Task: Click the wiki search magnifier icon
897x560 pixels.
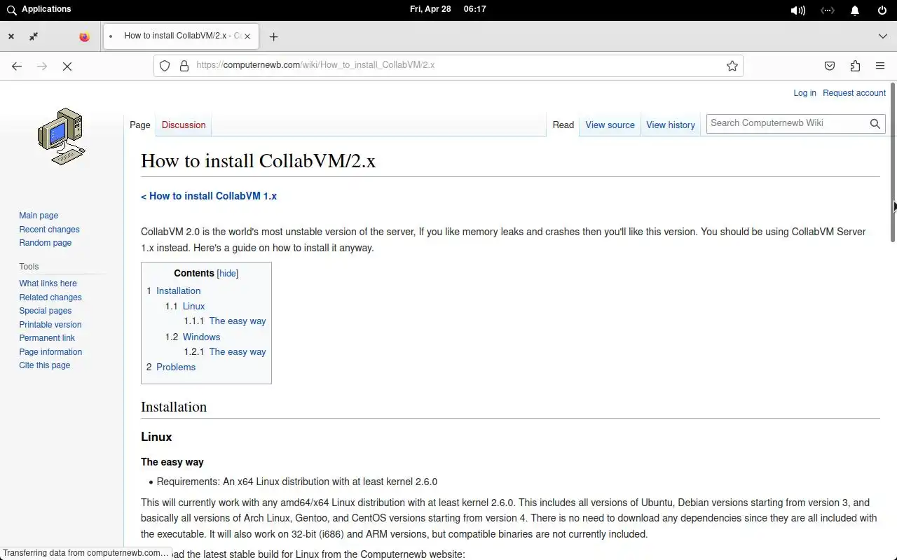Action: (x=875, y=124)
